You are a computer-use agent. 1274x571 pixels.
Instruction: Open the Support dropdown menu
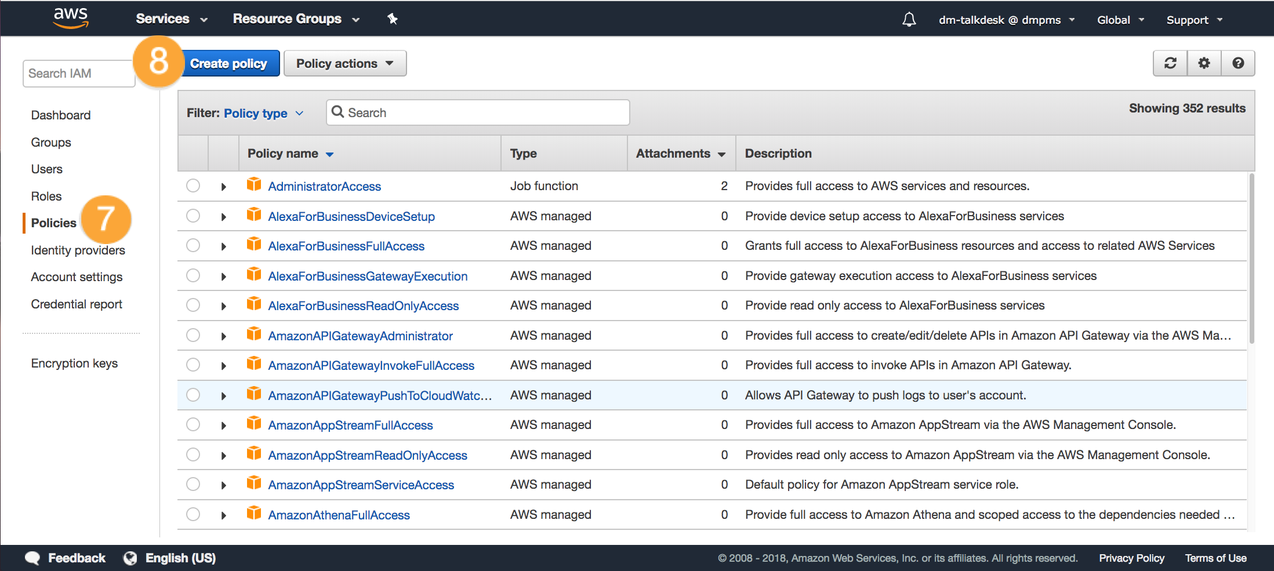(1195, 20)
